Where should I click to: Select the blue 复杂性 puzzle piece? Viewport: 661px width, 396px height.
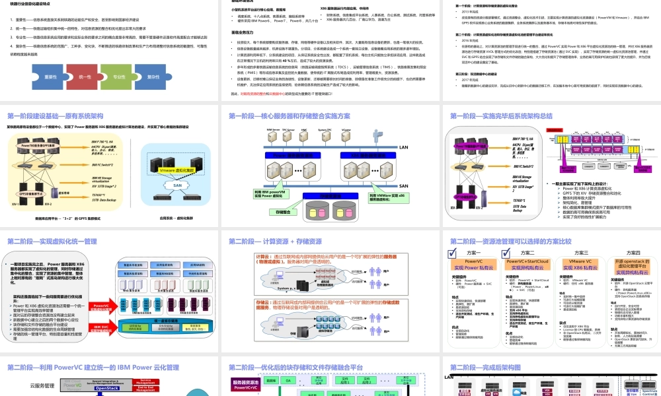[153, 77]
